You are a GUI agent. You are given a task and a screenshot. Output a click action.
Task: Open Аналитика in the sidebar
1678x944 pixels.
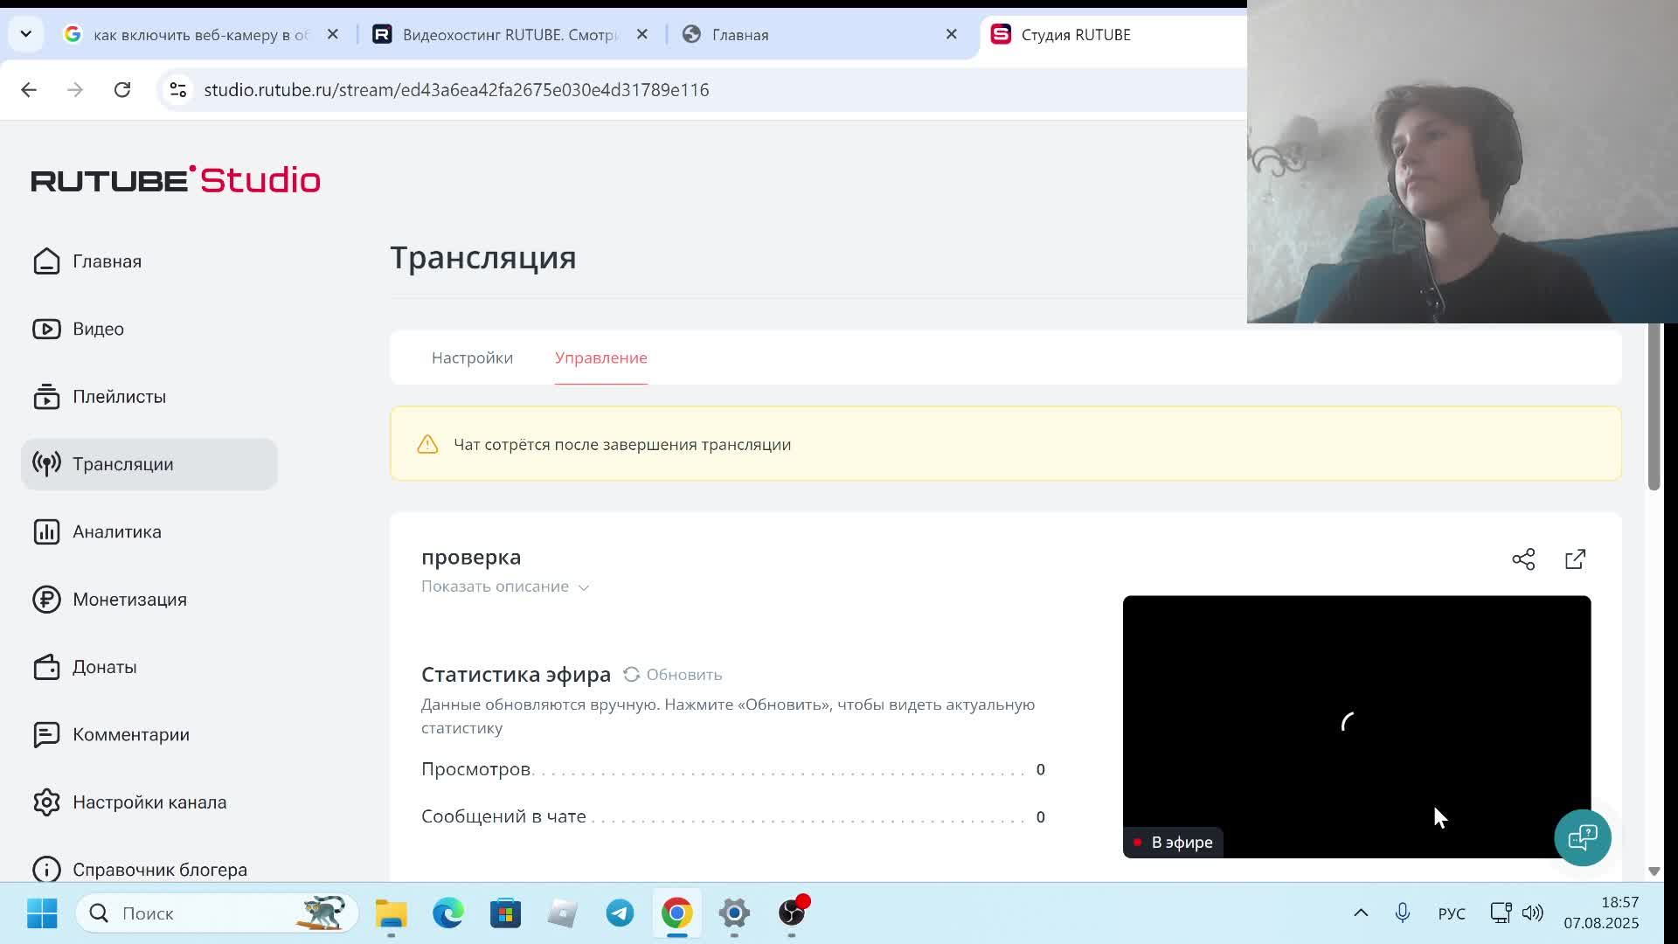coord(116,531)
